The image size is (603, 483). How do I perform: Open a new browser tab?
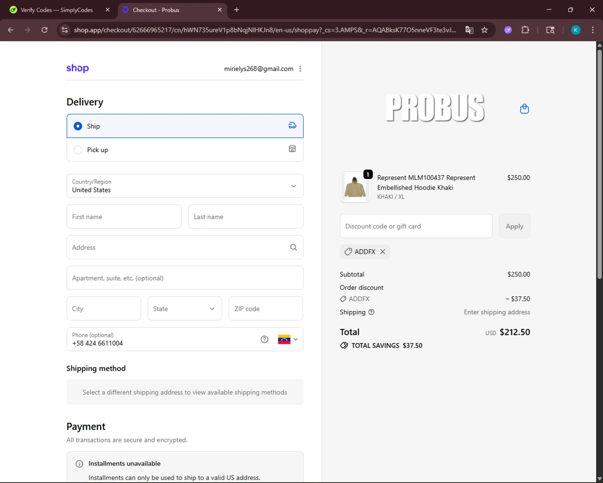[237, 10]
